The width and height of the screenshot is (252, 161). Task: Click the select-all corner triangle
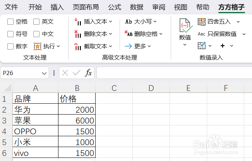(7, 88)
